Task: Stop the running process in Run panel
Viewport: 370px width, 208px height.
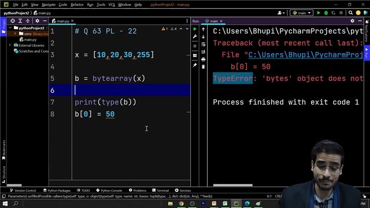Action: click(195, 46)
